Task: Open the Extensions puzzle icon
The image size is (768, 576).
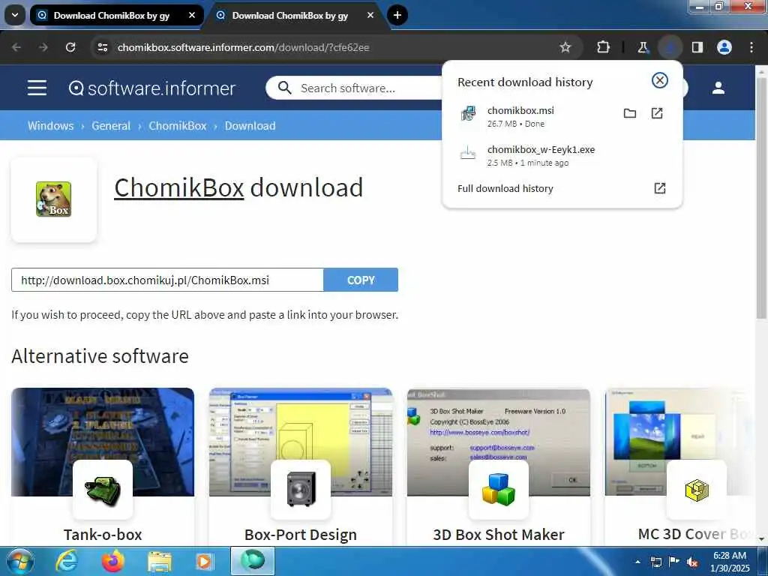Action: click(604, 47)
